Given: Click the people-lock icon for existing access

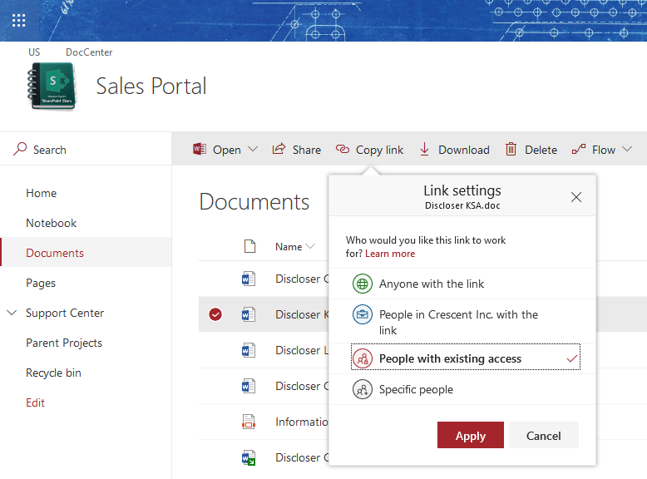Looking at the screenshot, I should point(363,358).
